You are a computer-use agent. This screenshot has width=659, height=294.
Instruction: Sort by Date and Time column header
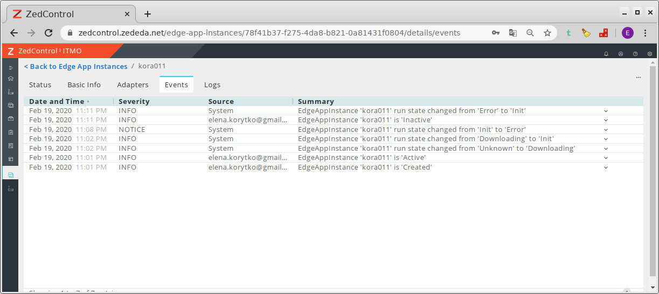(x=57, y=101)
